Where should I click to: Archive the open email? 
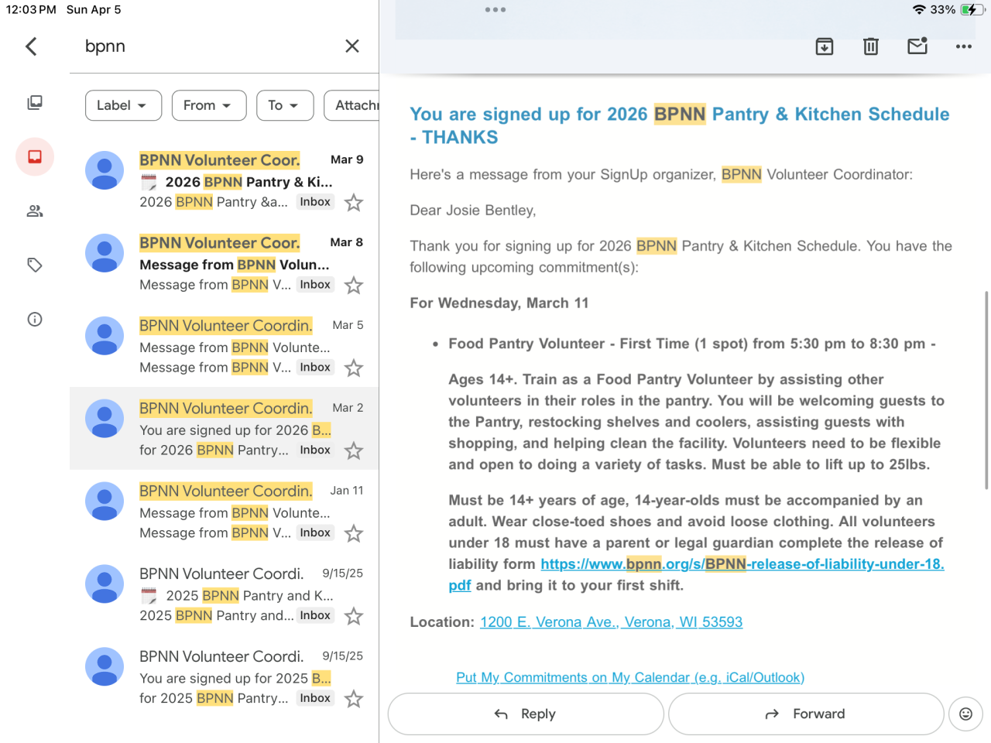click(x=825, y=46)
